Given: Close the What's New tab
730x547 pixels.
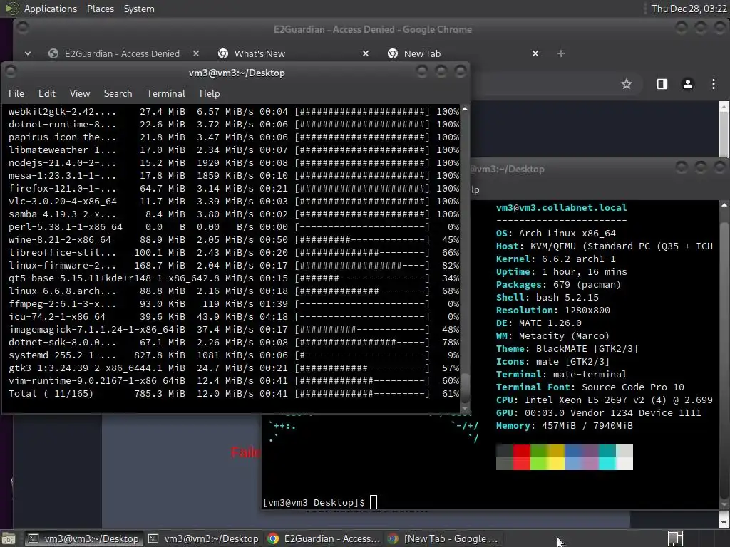Looking at the screenshot, I should pyautogui.click(x=366, y=53).
